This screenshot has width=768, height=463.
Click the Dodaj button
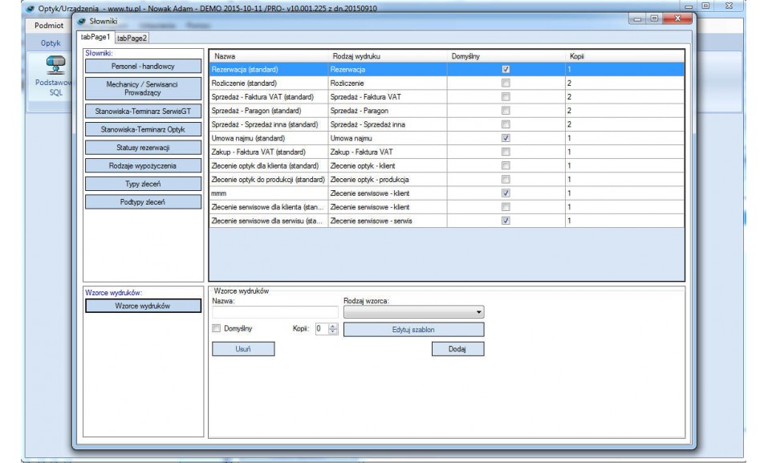[457, 349]
